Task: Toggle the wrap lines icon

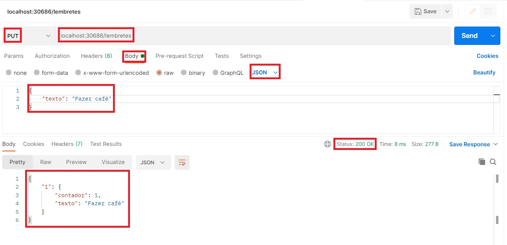Action: [182, 162]
